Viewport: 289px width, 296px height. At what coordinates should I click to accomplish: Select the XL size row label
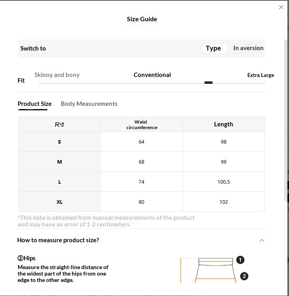59,202
